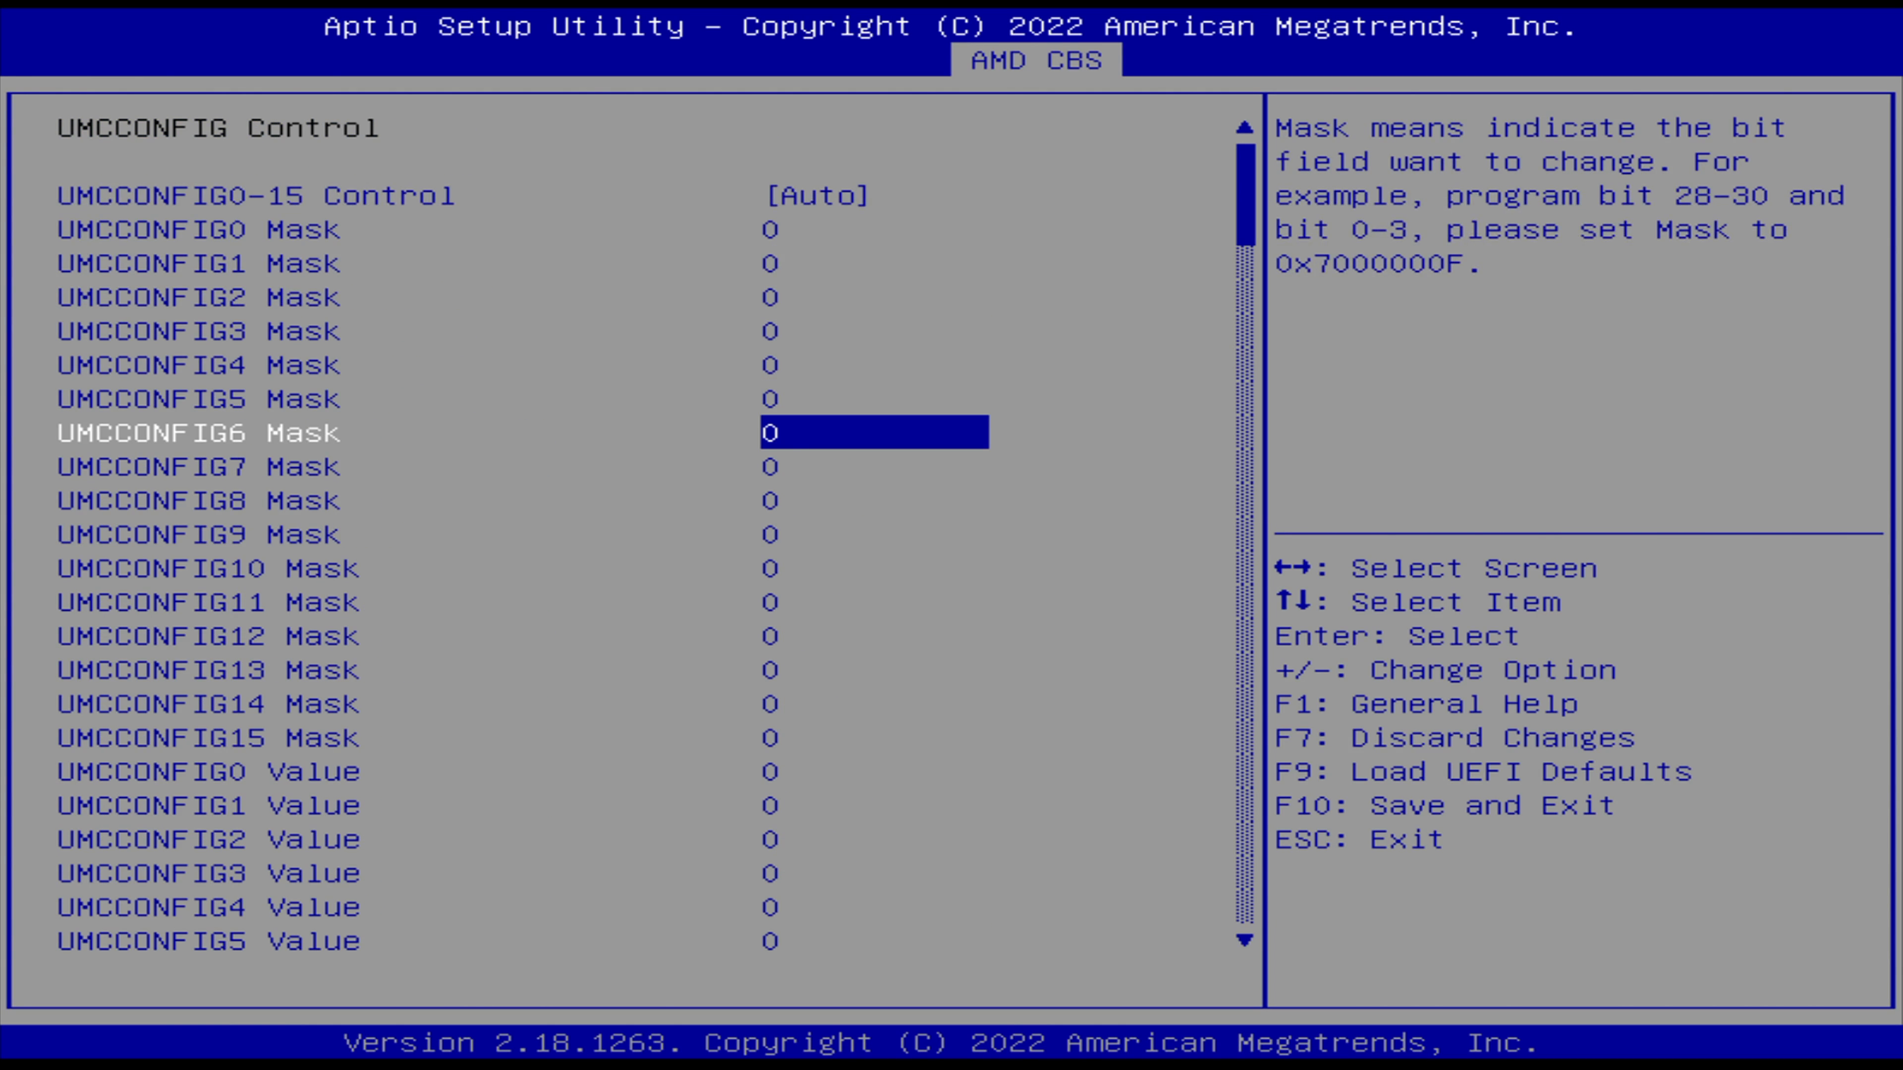Click the UMCCONFIG9 Mask value 0
Viewport: 1903px width, 1070px height.
point(770,535)
